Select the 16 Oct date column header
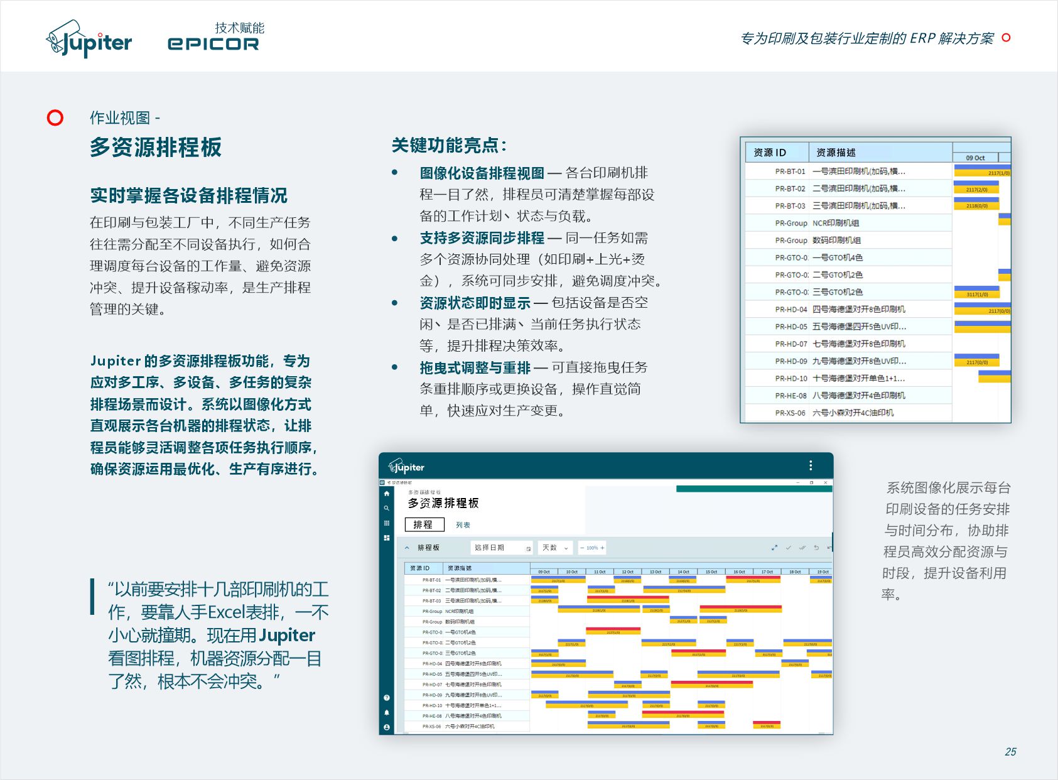 coord(740,571)
